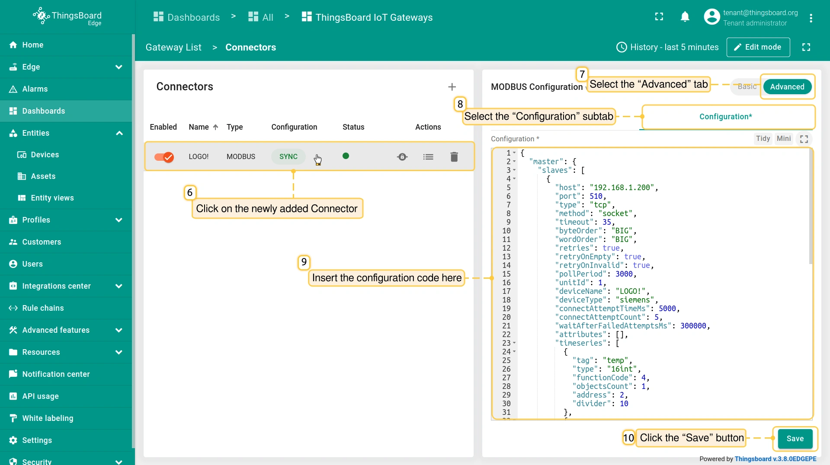Go to Rule chains in sidebar
The height and width of the screenshot is (465, 830).
43,308
